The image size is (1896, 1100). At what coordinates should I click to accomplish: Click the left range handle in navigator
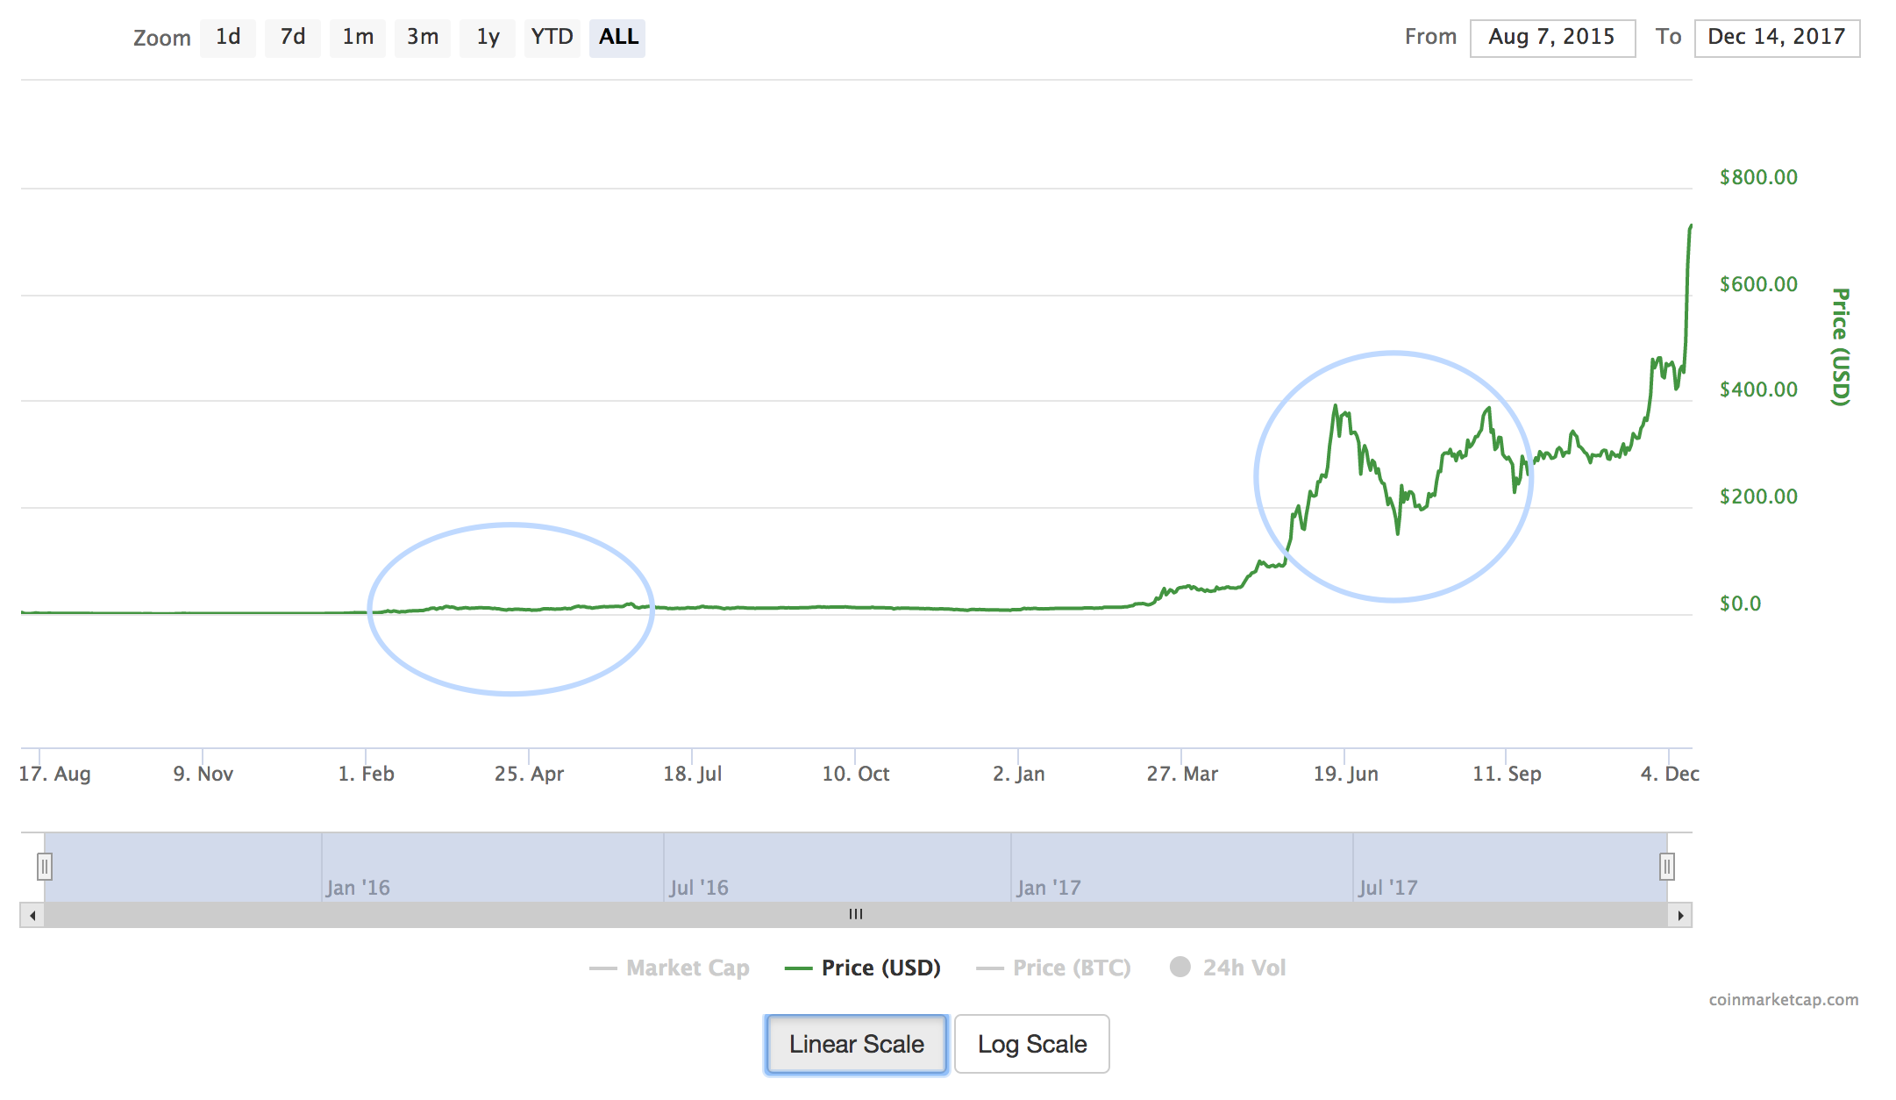coord(45,867)
